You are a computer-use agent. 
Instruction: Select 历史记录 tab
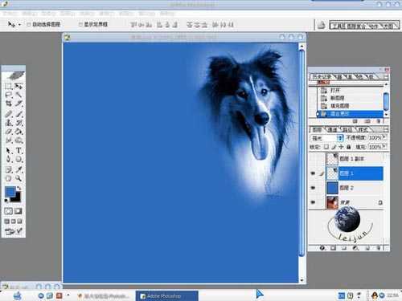point(322,77)
